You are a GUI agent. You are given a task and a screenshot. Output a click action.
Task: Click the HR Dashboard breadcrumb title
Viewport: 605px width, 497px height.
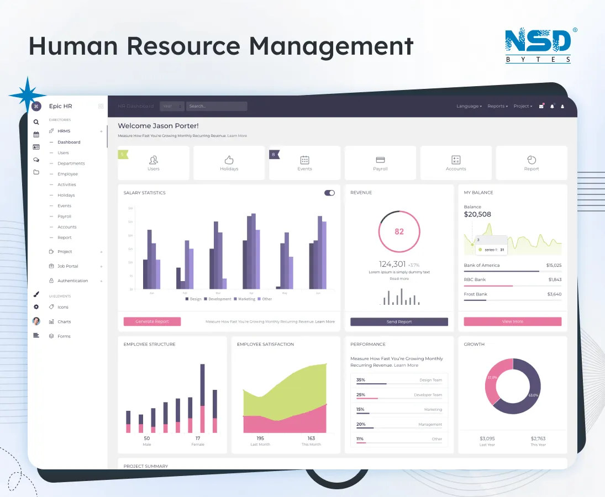click(x=136, y=107)
